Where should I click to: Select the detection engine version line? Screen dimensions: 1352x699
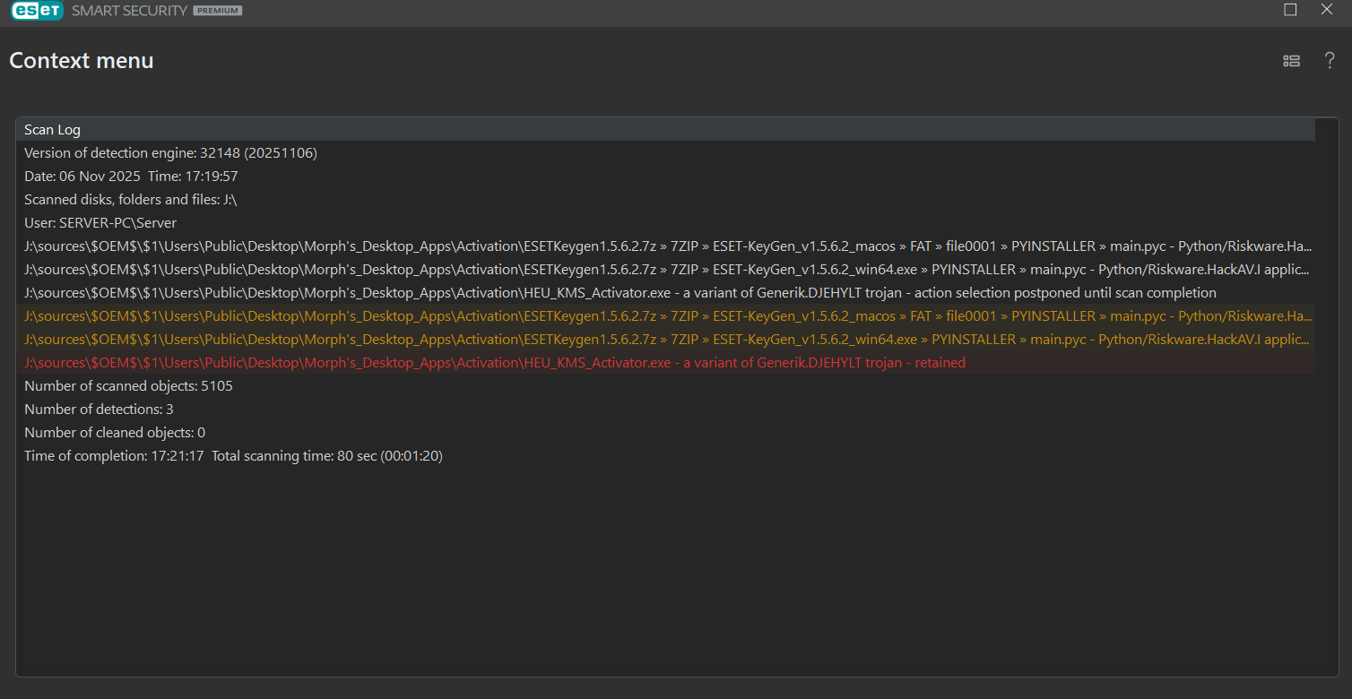tap(170, 153)
